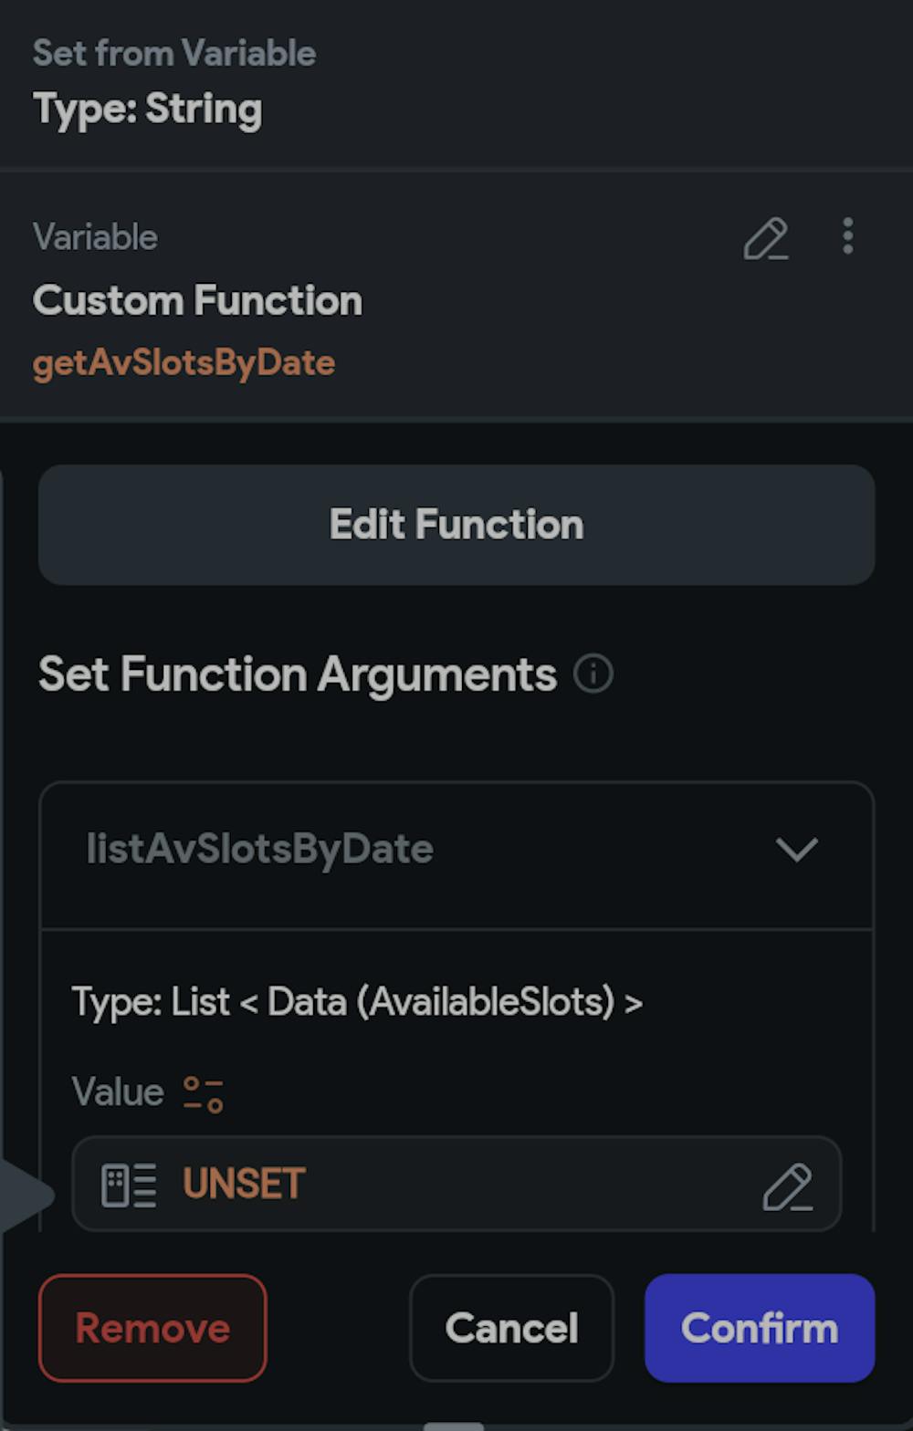Image resolution: width=913 pixels, height=1431 pixels.
Task: Click the pencil icon in the UNSET field
Action: point(787,1186)
